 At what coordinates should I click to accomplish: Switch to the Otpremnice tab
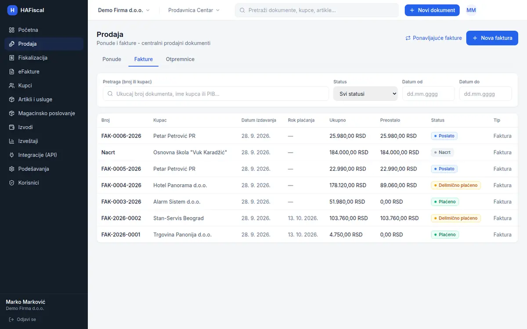click(180, 59)
